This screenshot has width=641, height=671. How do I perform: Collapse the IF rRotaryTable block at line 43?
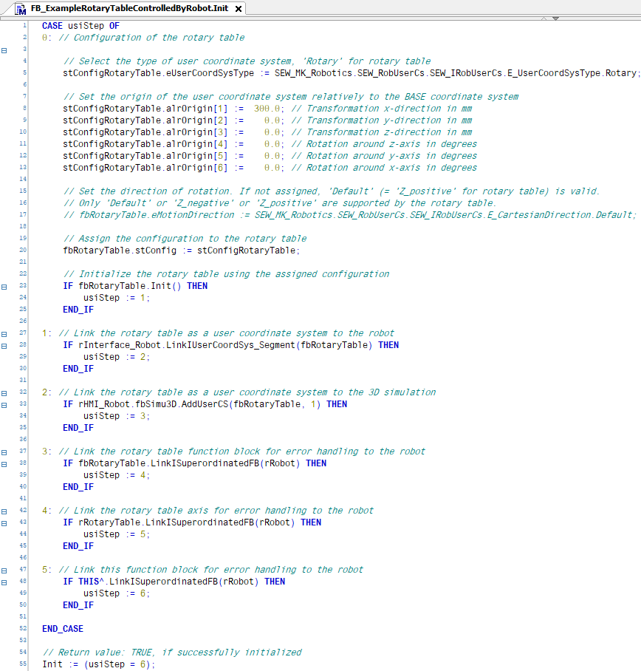click(4, 522)
